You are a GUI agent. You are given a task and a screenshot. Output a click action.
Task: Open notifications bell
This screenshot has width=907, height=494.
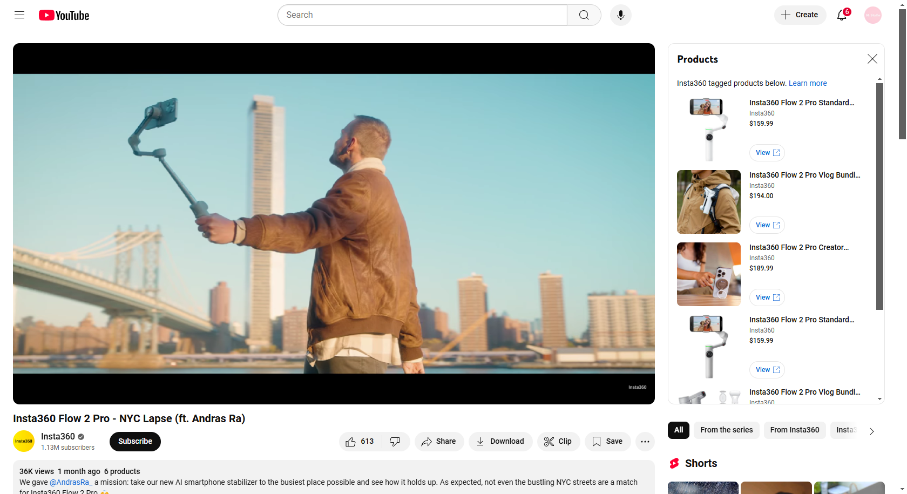pyautogui.click(x=841, y=15)
